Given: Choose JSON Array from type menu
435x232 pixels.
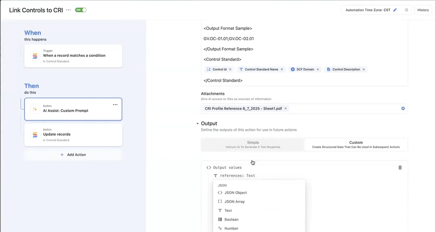Looking at the screenshot, I should coord(259,202).
